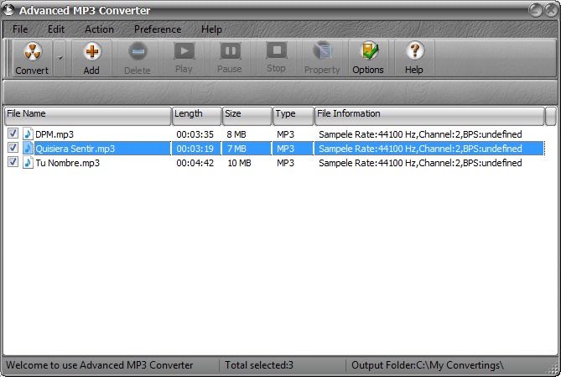The image size is (561, 377).
Task: Uncheck the Tu Nombre.mp3 checkbox
Action: click(13, 162)
